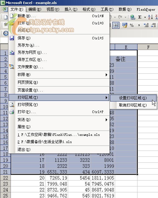Click the File Search icon in the menu
This screenshot has width=158, height=198.
pos(12,67)
